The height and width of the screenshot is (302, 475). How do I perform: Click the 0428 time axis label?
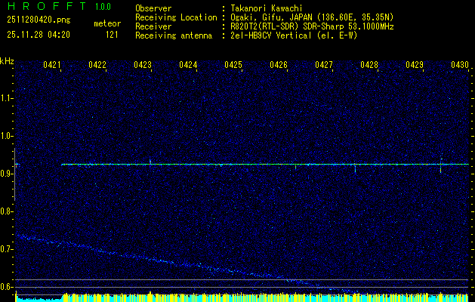tap(369, 66)
